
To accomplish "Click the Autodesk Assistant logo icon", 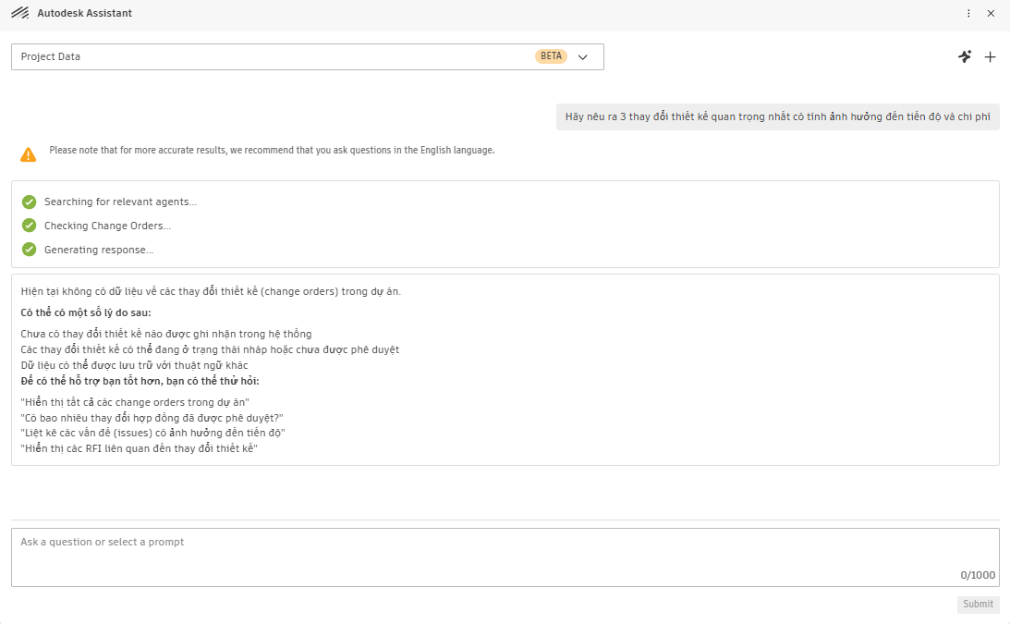I will pyautogui.click(x=20, y=13).
